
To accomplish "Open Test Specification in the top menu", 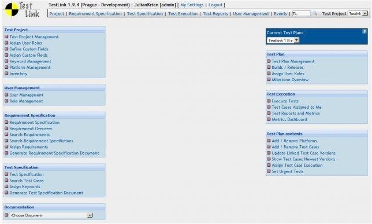I will tap(145, 13).
